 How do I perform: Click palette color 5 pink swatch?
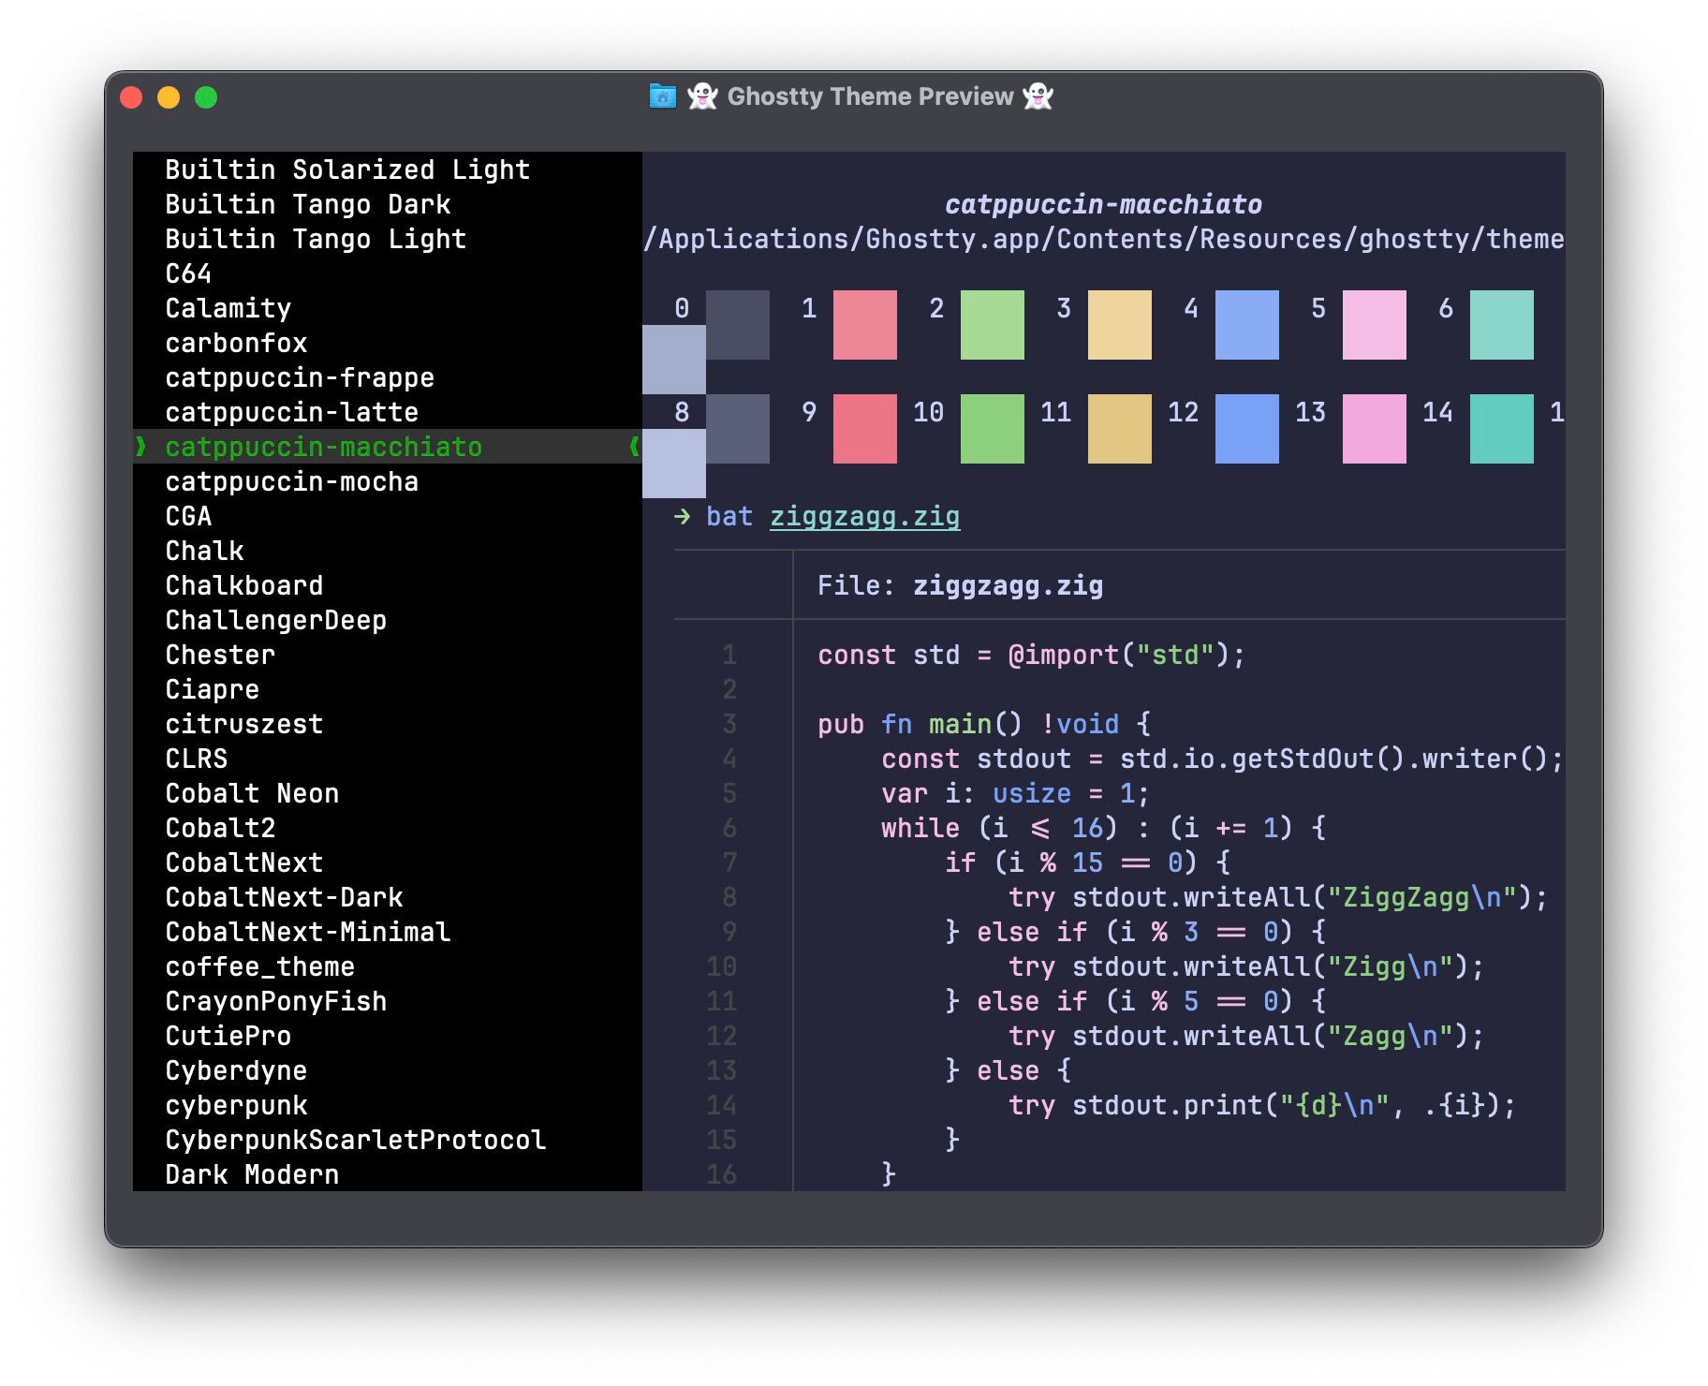tap(1375, 325)
